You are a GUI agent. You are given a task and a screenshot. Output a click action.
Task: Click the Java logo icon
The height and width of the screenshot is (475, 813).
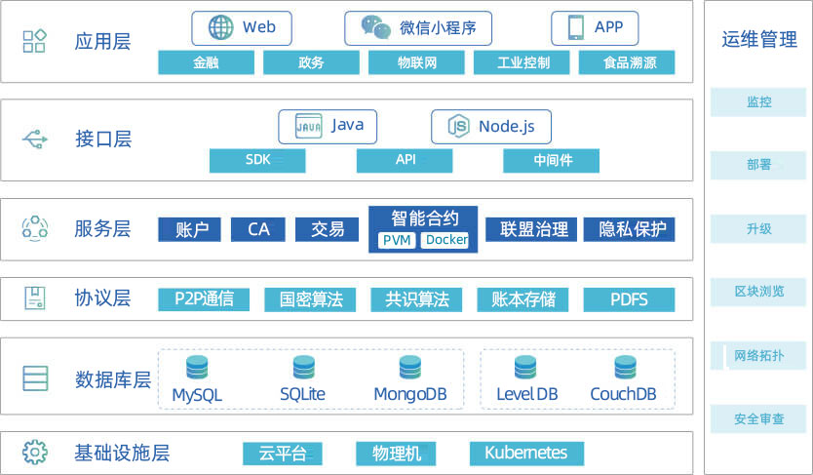point(308,127)
